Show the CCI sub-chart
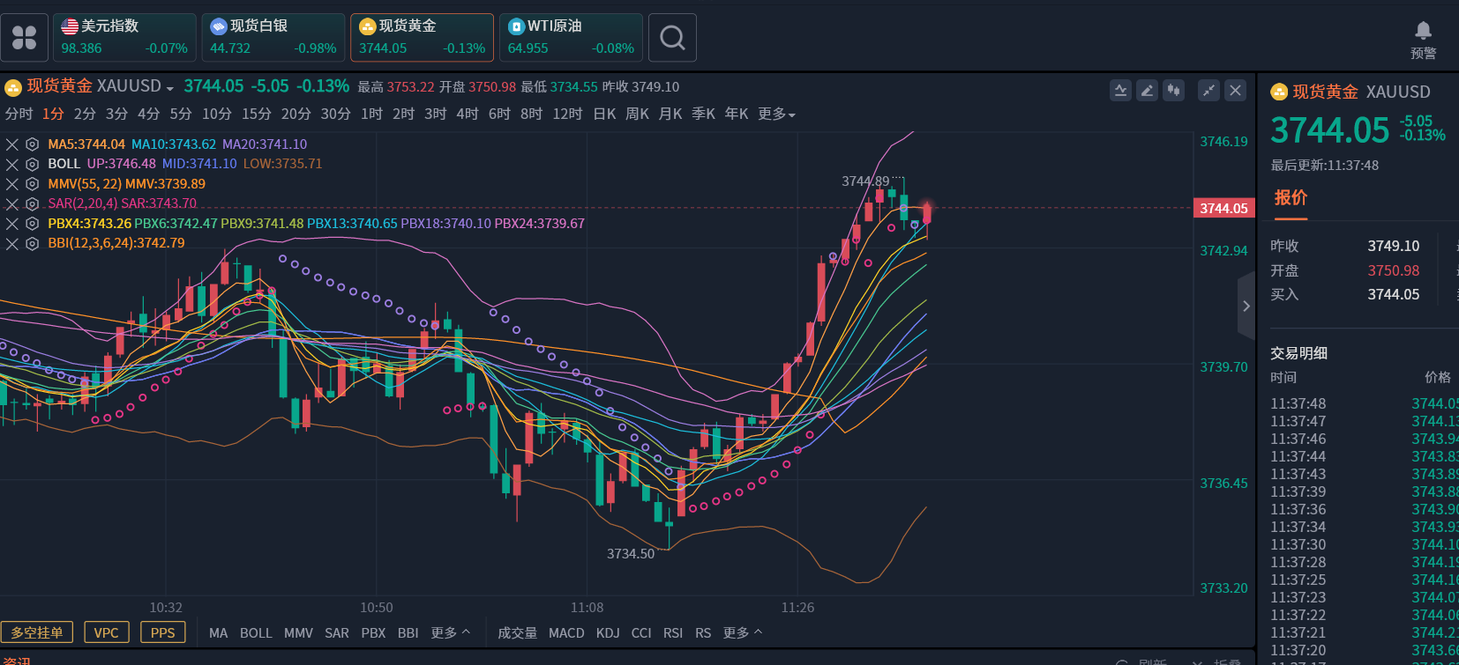The width and height of the screenshot is (1459, 665). click(x=641, y=633)
